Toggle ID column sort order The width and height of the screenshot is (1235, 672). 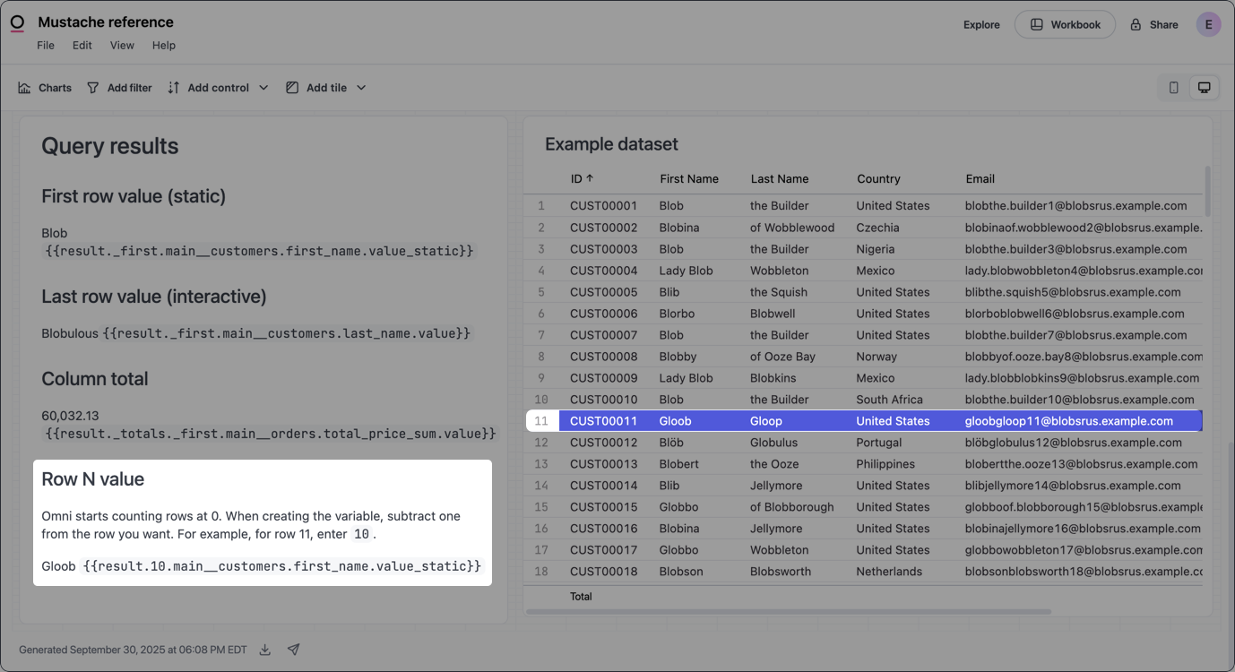[x=582, y=178]
